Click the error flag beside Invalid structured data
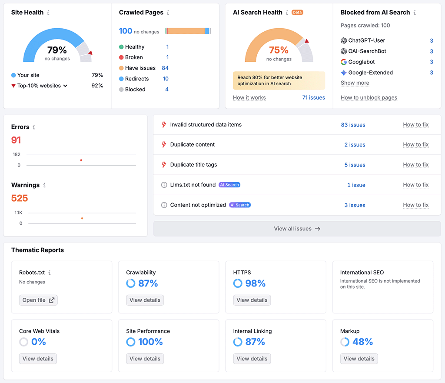445x383 pixels. 163,125
